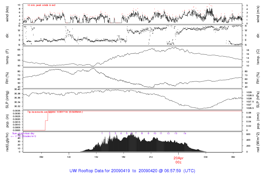Image resolution: width=265 pixels, height=181 pixels.
Task: Click the '18z' time axis label
Action: pos(123,157)
